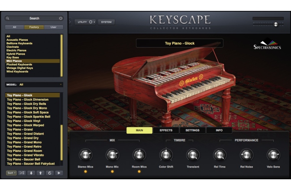Switch to the Effects tab
This screenshot has height=191, width=291.
tap(166, 130)
